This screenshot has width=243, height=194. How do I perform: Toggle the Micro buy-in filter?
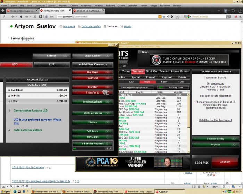coord(147,82)
